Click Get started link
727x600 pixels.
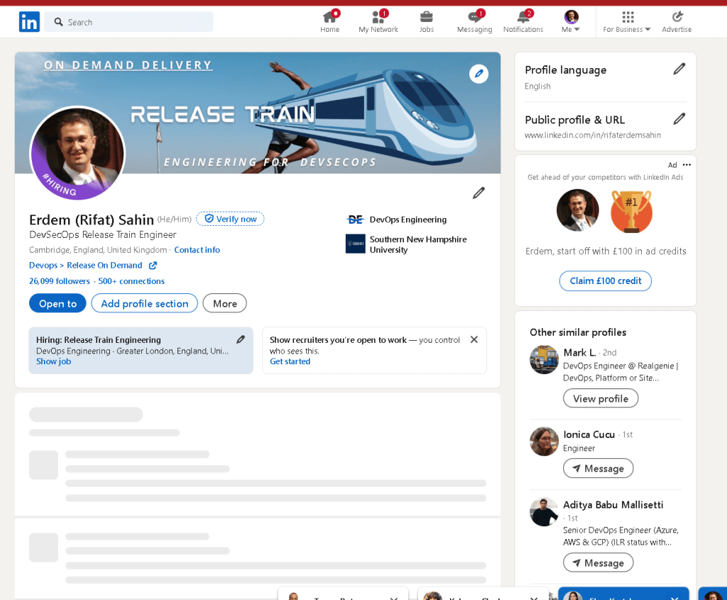(x=290, y=361)
